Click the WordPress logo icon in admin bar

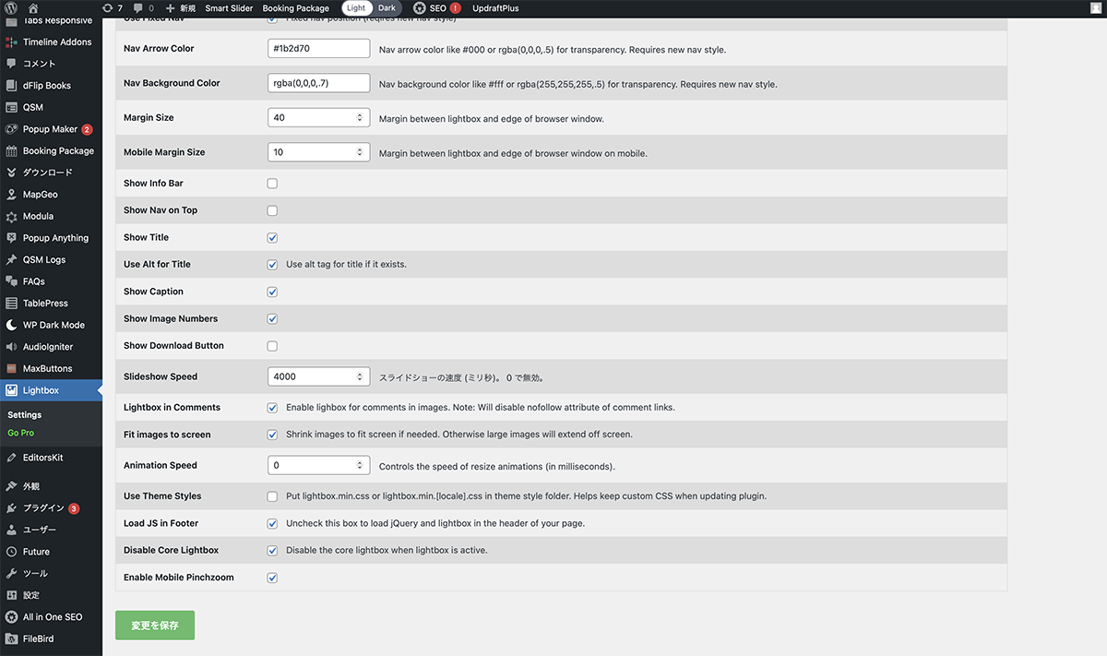11,8
